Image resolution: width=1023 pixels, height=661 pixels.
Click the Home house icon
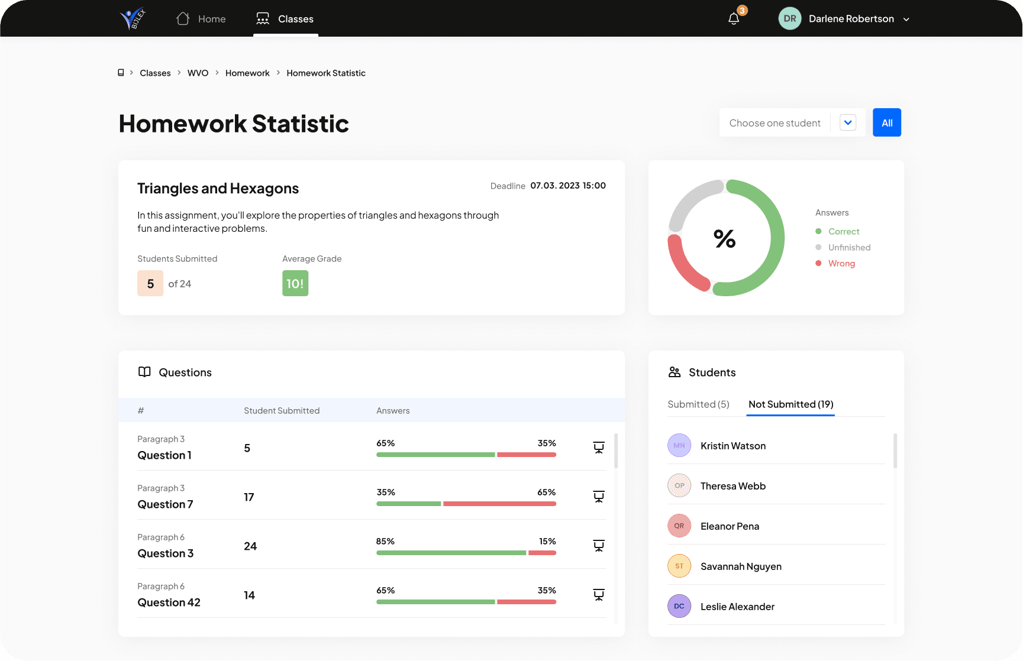click(x=183, y=18)
